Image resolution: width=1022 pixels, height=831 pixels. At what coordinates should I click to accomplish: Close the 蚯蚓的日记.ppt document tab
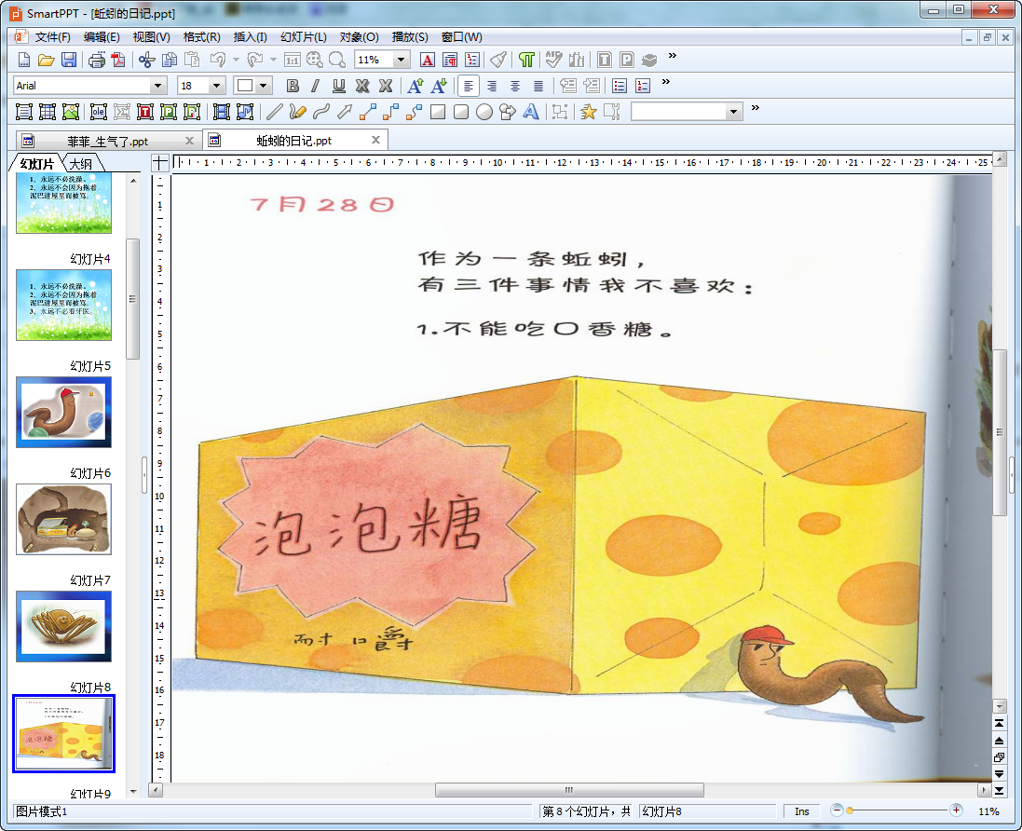[x=376, y=140]
